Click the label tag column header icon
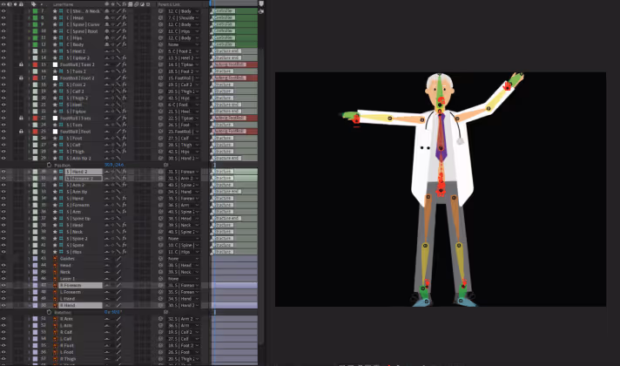The width and height of the screenshot is (620, 366). point(34,4)
